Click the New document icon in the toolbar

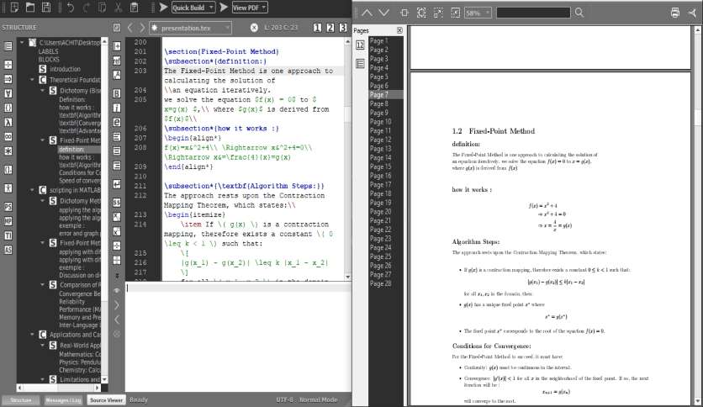tap(14, 8)
